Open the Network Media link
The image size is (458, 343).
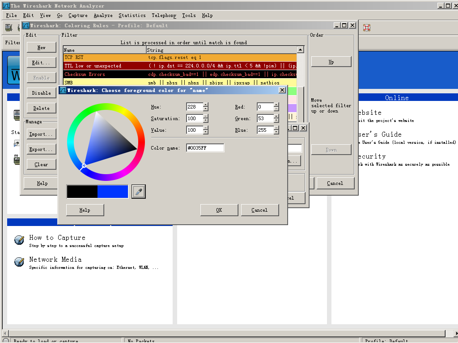(x=55, y=259)
